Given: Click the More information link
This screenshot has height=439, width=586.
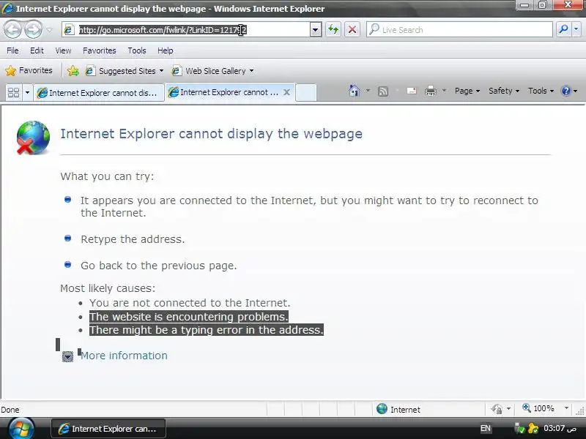Looking at the screenshot, I should coord(124,356).
